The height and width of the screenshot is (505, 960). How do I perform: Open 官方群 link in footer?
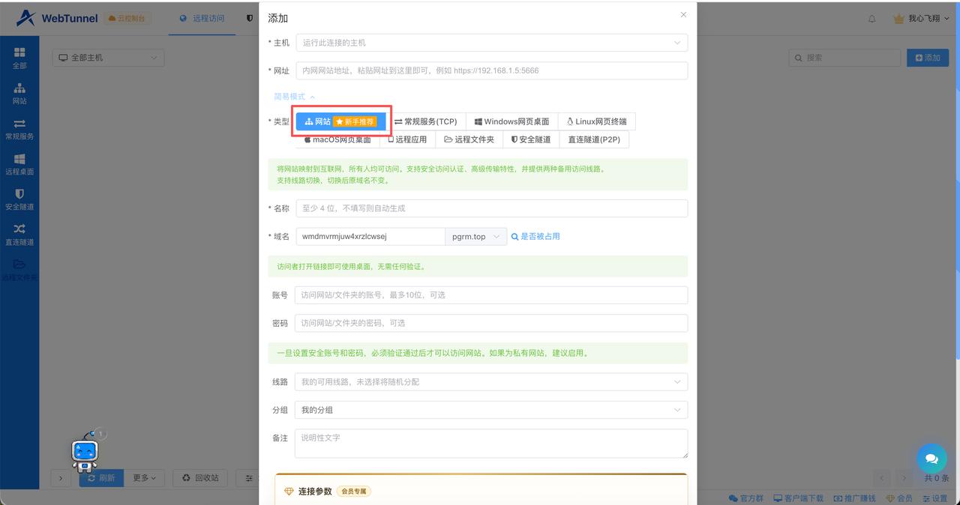pos(745,498)
